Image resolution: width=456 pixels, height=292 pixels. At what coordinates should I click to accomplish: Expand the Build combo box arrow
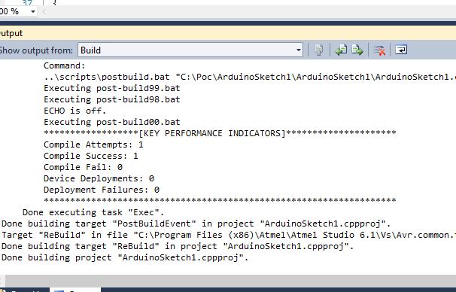[x=299, y=50]
